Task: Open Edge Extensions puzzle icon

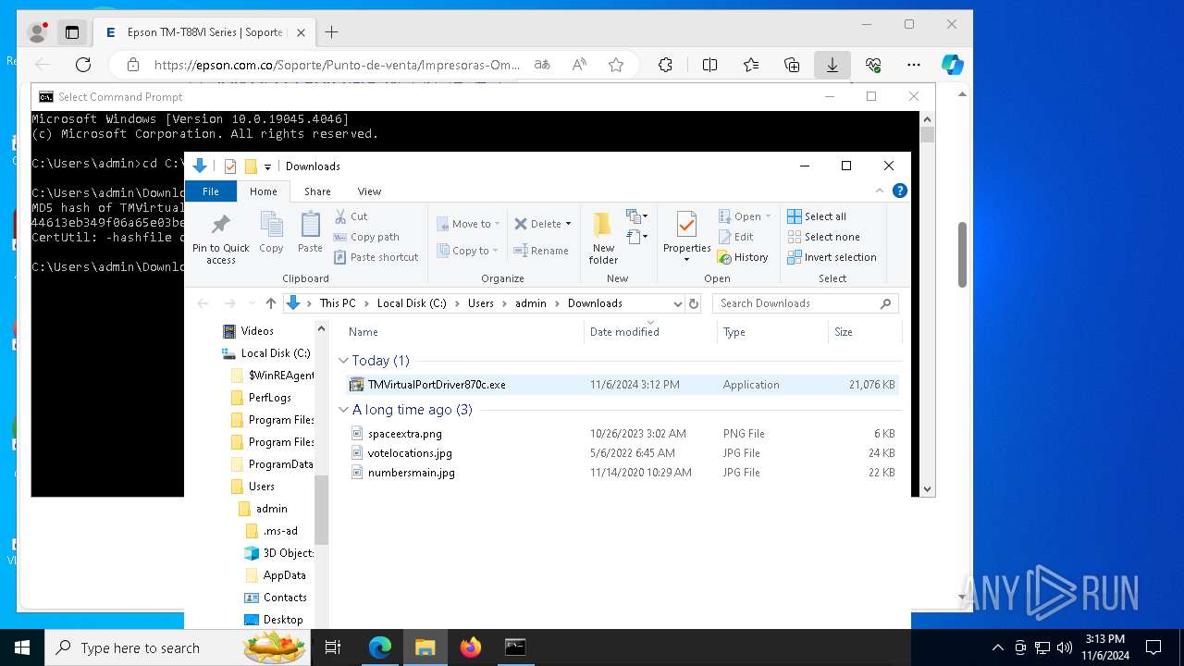Action: [x=665, y=65]
